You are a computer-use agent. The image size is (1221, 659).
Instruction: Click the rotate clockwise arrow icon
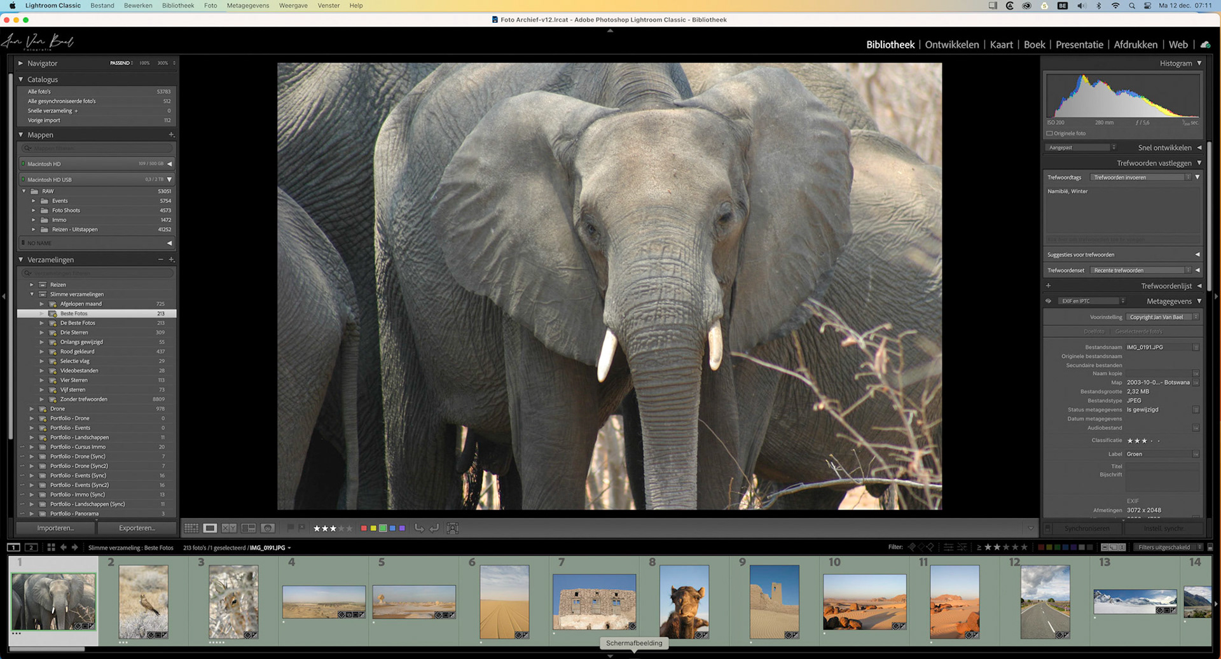click(x=434, y=528)
